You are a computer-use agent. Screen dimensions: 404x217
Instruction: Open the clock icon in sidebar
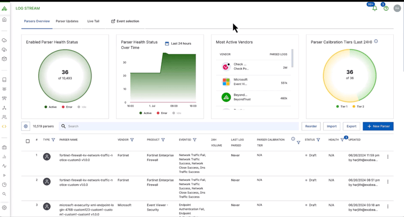click(4, 185)
